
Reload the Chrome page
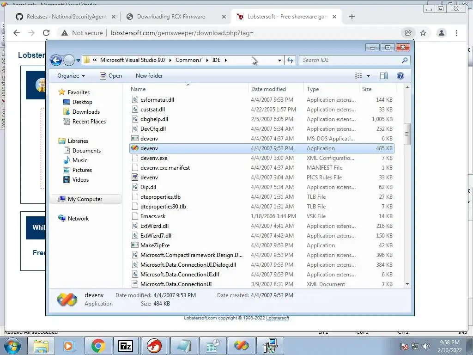(46, 33)
